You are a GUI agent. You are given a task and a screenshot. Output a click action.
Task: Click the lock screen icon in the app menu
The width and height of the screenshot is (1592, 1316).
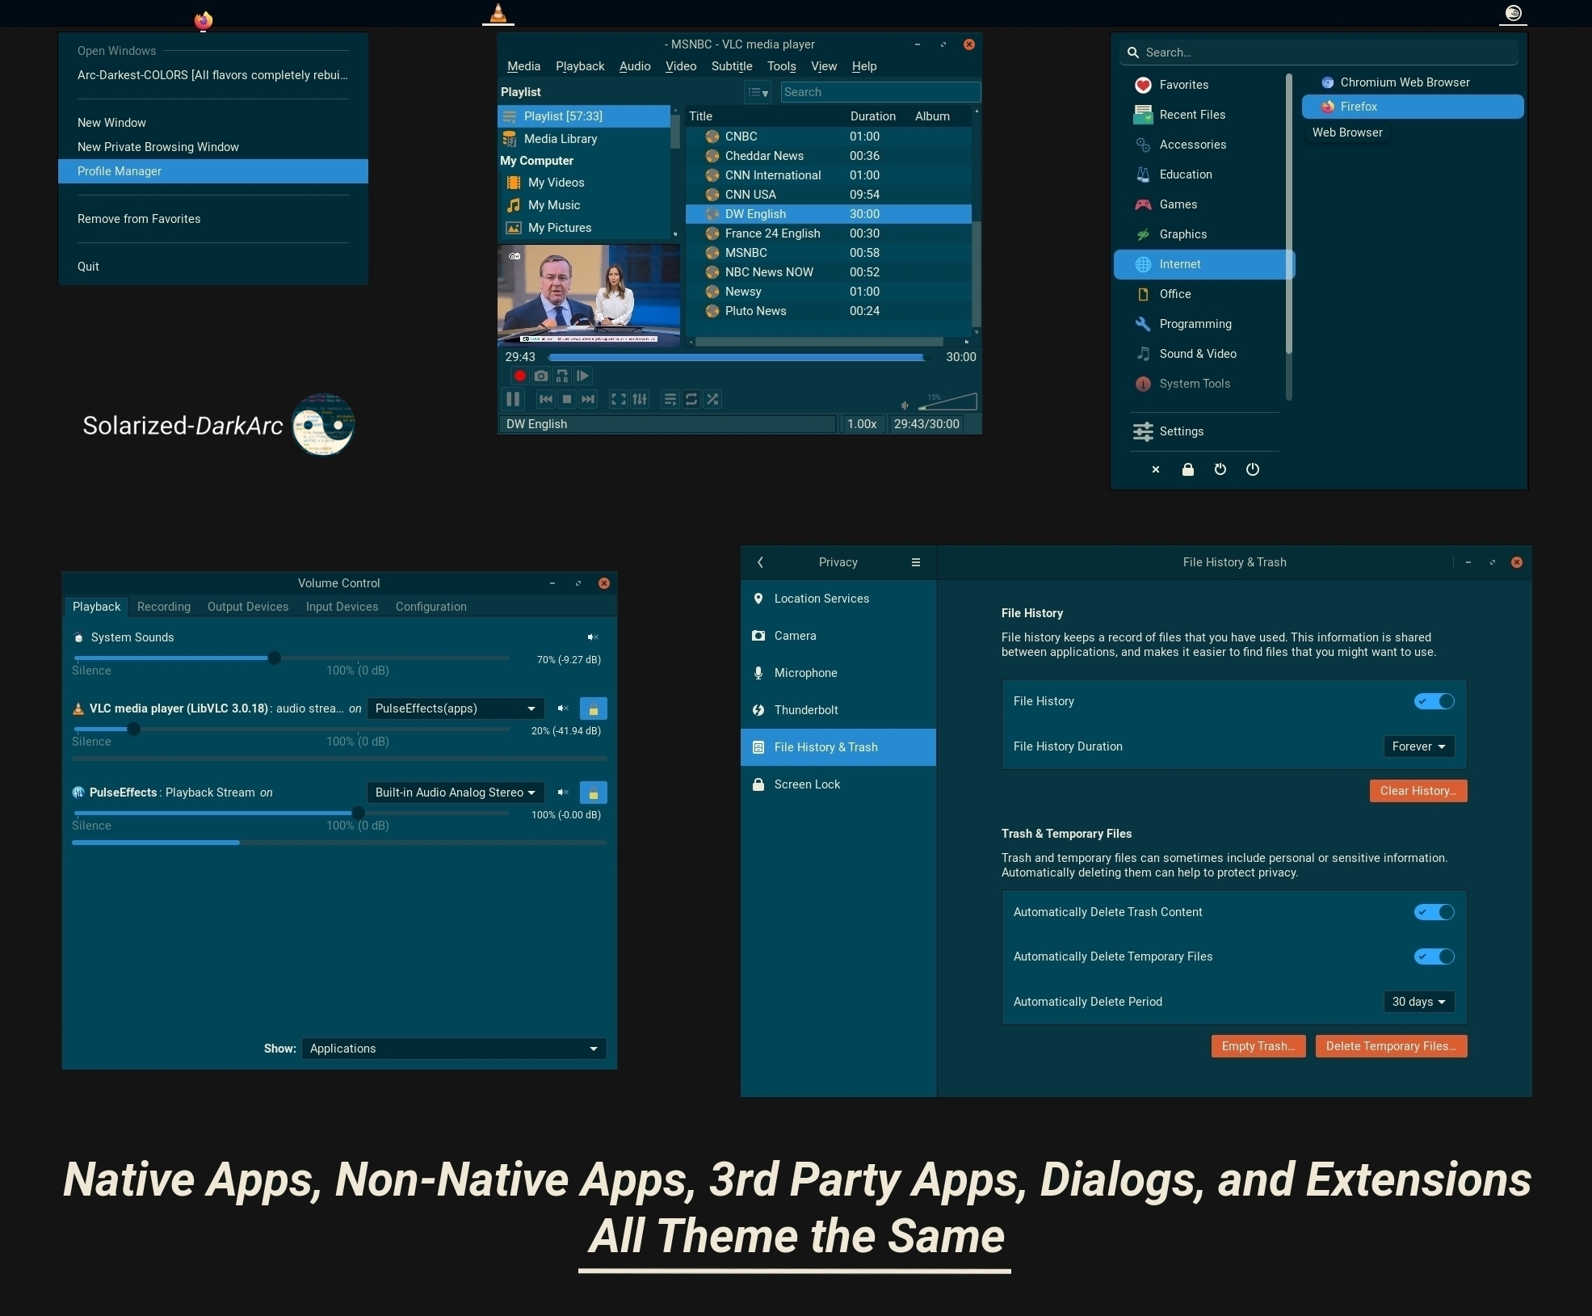point(1188,469)
